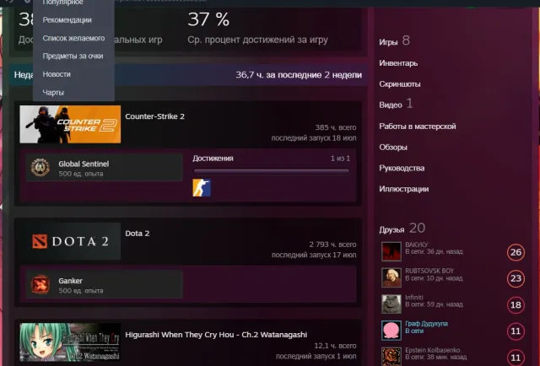540x366 pixels.
Task: Click the Ganker badge icon
Action: coord(40,284)
